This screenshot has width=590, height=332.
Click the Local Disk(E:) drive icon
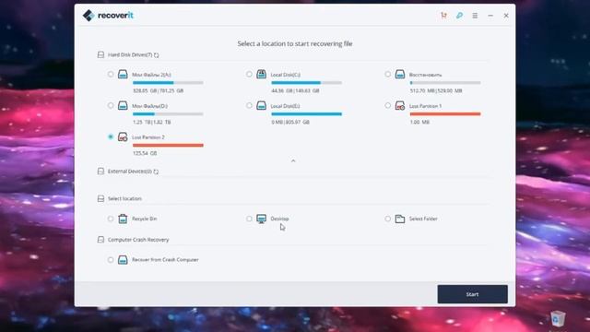(x=261, y=105)
